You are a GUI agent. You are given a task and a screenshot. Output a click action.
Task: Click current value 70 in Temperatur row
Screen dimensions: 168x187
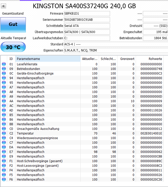tap(95, 133)
